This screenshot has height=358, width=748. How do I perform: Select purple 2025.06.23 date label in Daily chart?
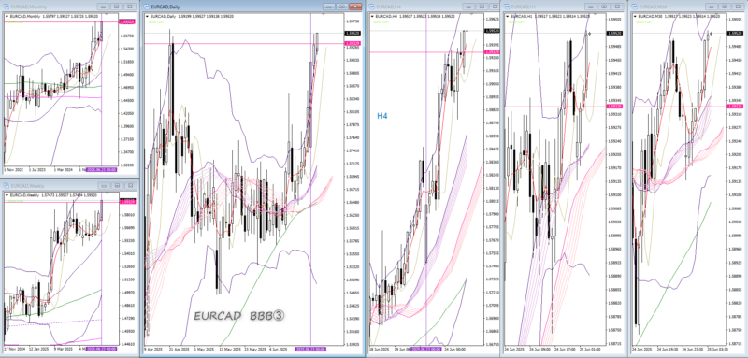pos(310,350)
